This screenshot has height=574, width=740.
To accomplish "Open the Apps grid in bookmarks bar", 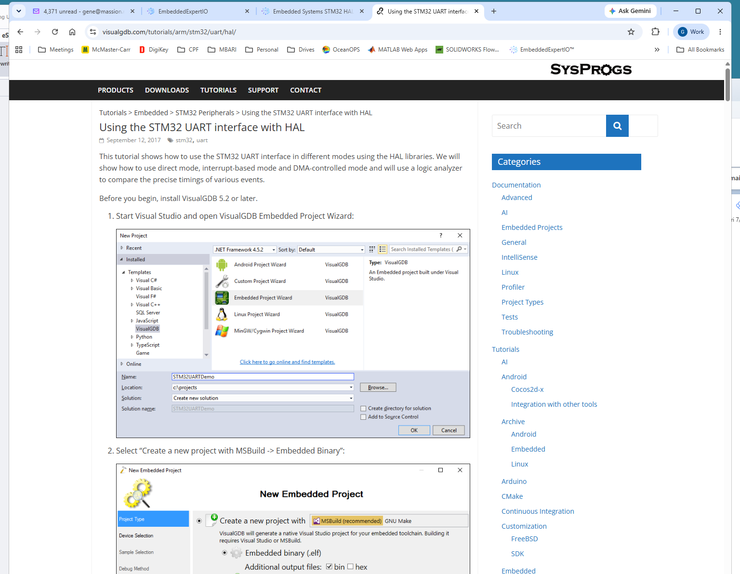I will (19, 50).
